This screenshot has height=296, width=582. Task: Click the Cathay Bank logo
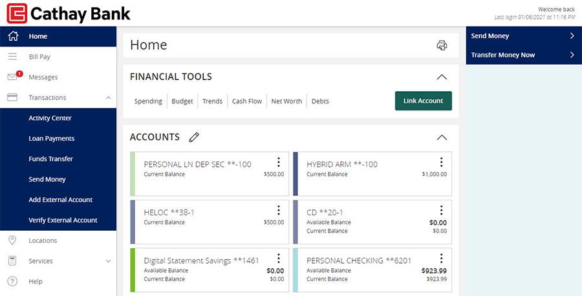click(69, 14)
